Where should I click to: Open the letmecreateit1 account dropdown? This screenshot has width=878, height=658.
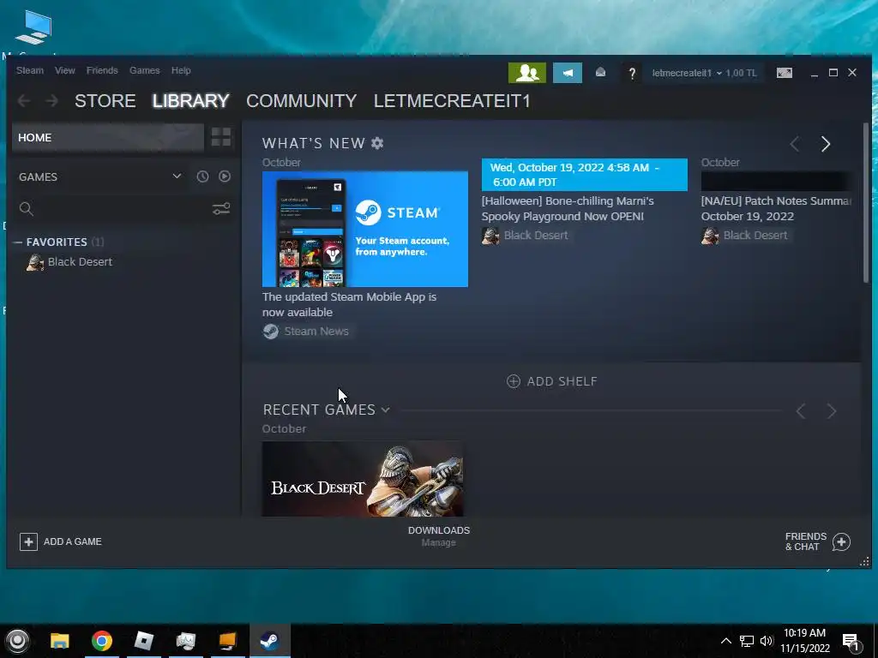(x=687, y=73)
